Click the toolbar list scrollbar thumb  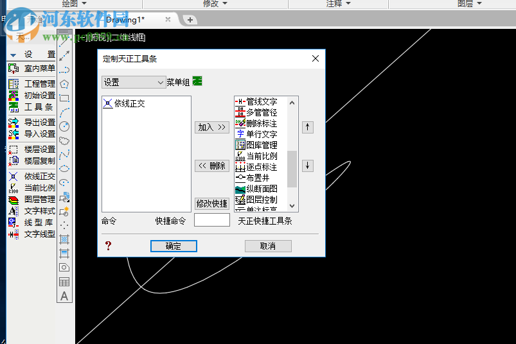coord(292,169)
